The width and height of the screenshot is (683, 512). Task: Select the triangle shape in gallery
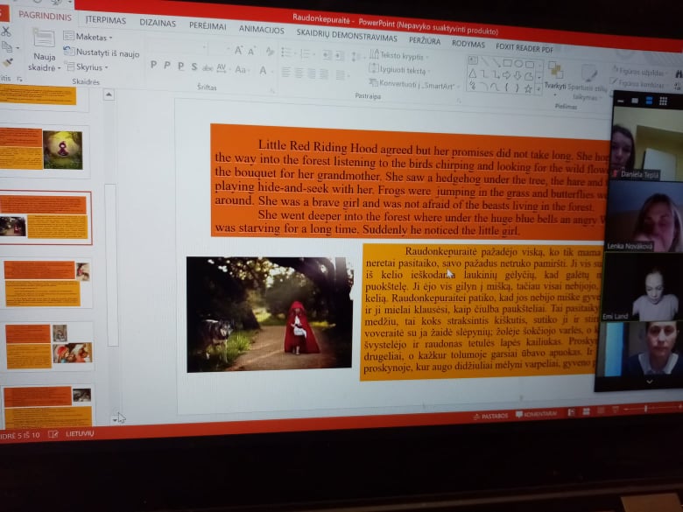(473, 74)
